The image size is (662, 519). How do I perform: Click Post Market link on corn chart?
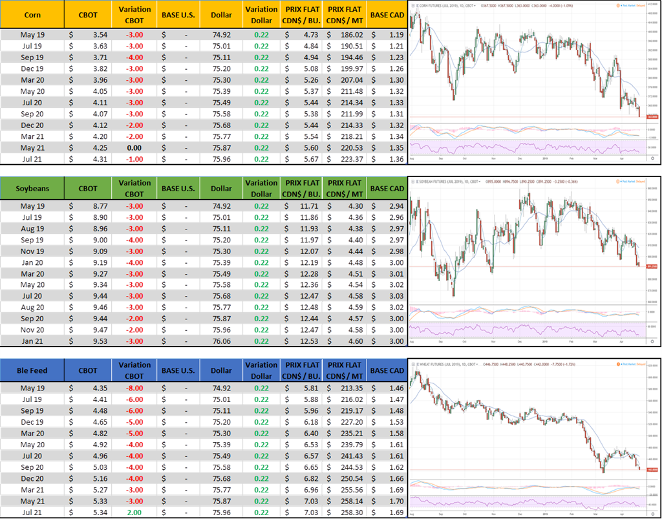(x=629, y=5)
